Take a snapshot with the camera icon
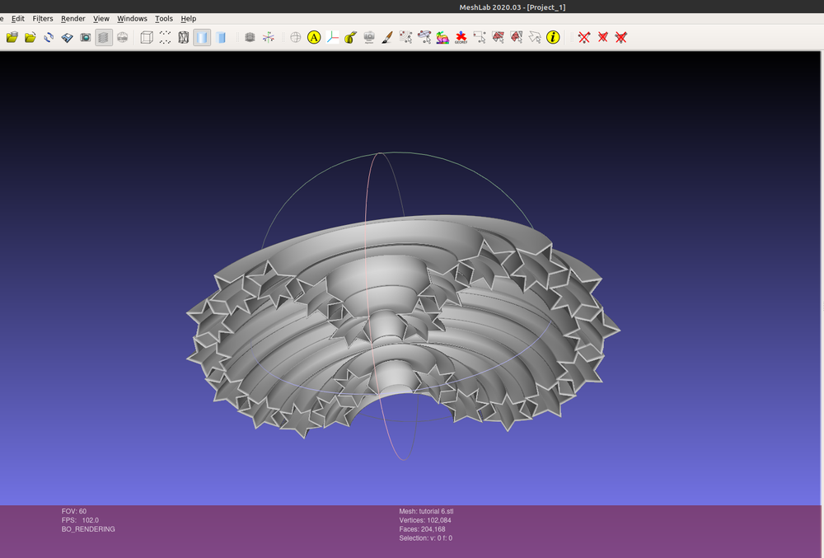Viewport: 824px width, 558px height. coord(85,37)
